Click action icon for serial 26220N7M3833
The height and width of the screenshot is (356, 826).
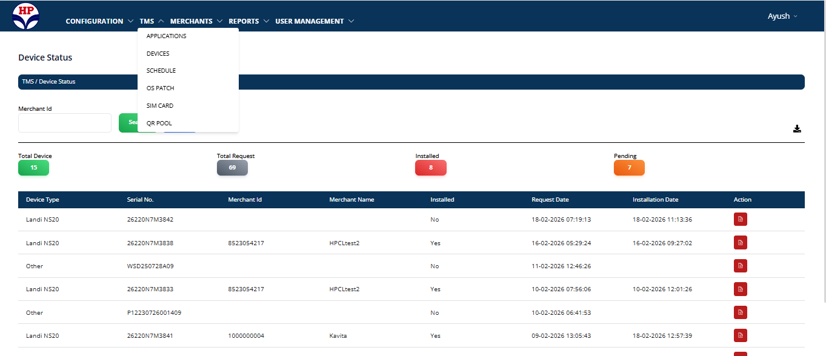coord(740,289)
